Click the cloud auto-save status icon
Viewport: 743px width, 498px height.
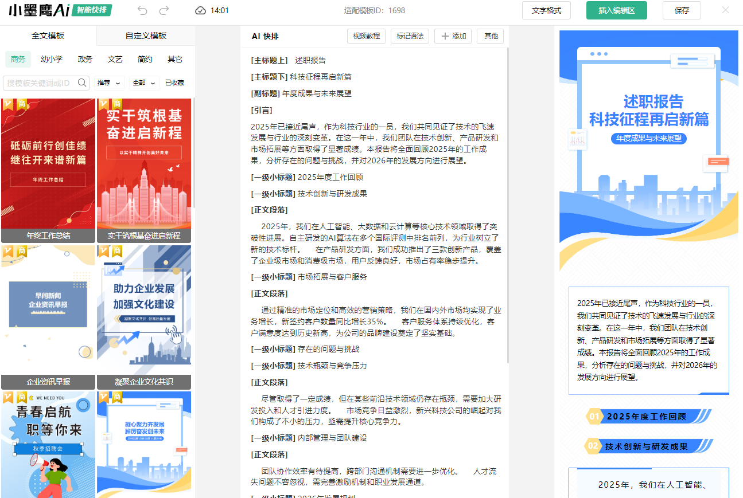tap(200, 10)
